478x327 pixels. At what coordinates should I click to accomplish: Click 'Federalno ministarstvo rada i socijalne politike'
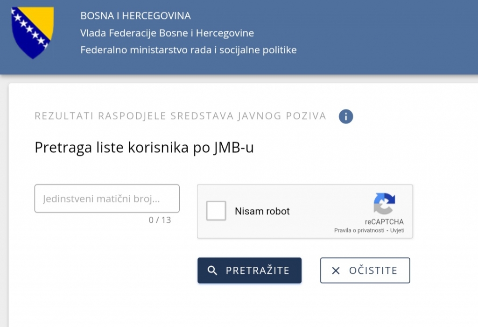point(189,50)
